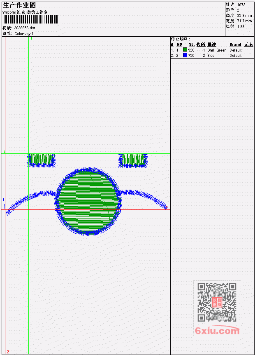This screenshot has height=355, width=255.
Task: Click the color count '颜色: 2'
Action: click(x=232, y=10)
